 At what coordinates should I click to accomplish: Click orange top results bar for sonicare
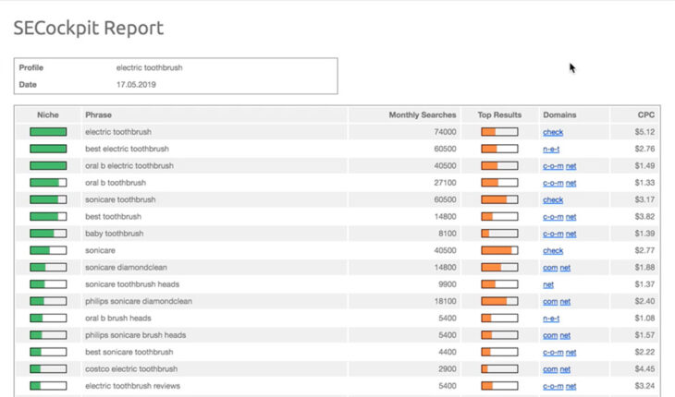tap(498, 250)
